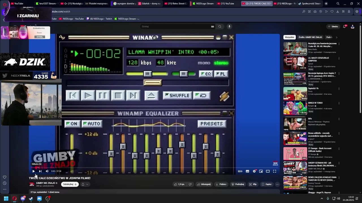The image size is (362, 203).
Task: Save video with Zapisz button
Action: point(266,184)
